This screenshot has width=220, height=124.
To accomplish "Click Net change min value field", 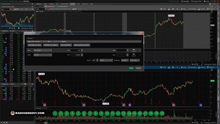I will point(76,50).
